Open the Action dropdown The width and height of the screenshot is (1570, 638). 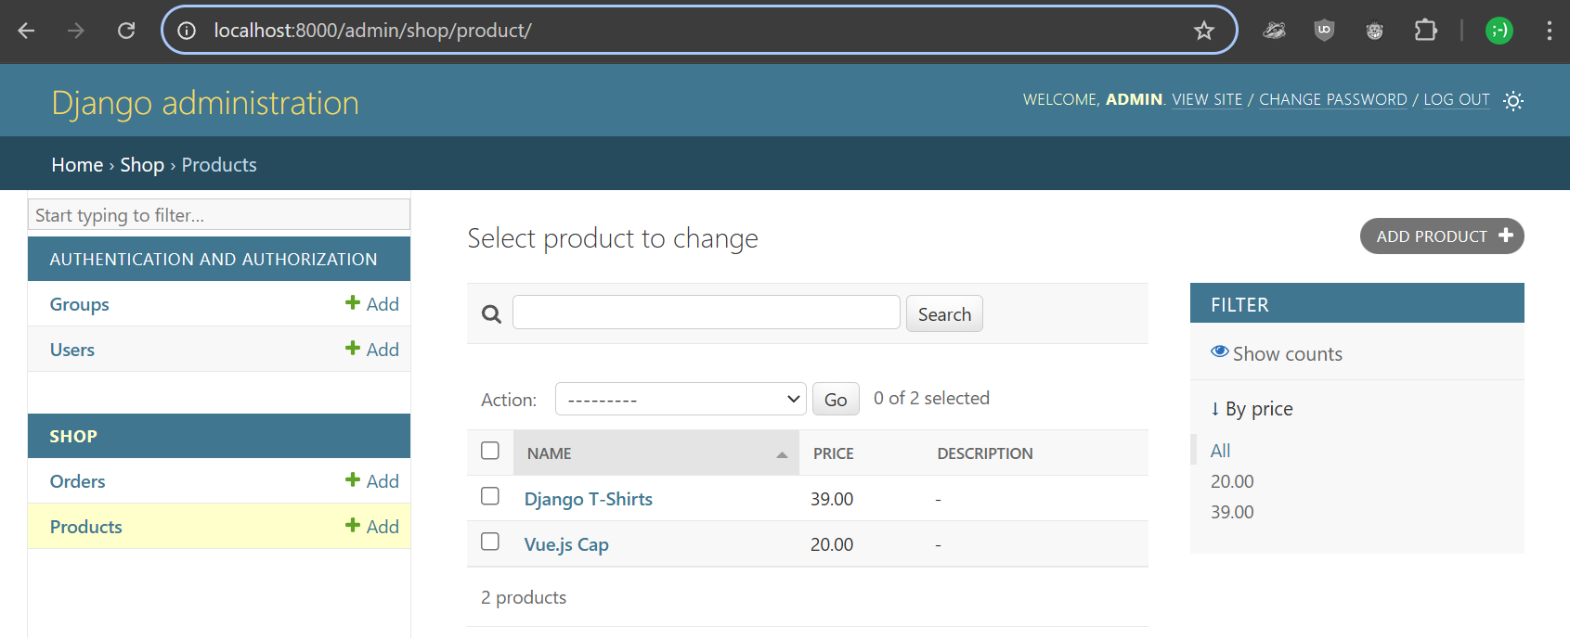681,400
